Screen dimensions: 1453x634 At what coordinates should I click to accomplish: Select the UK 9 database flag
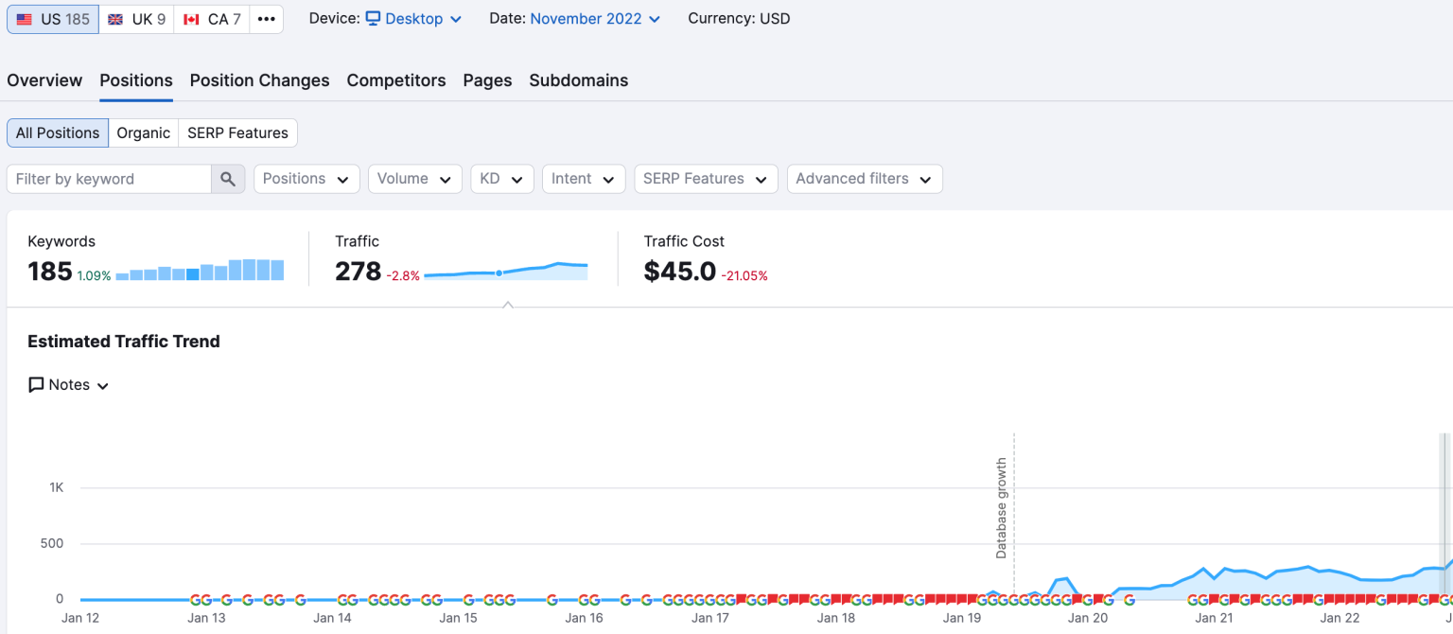(x=136, y=19)
